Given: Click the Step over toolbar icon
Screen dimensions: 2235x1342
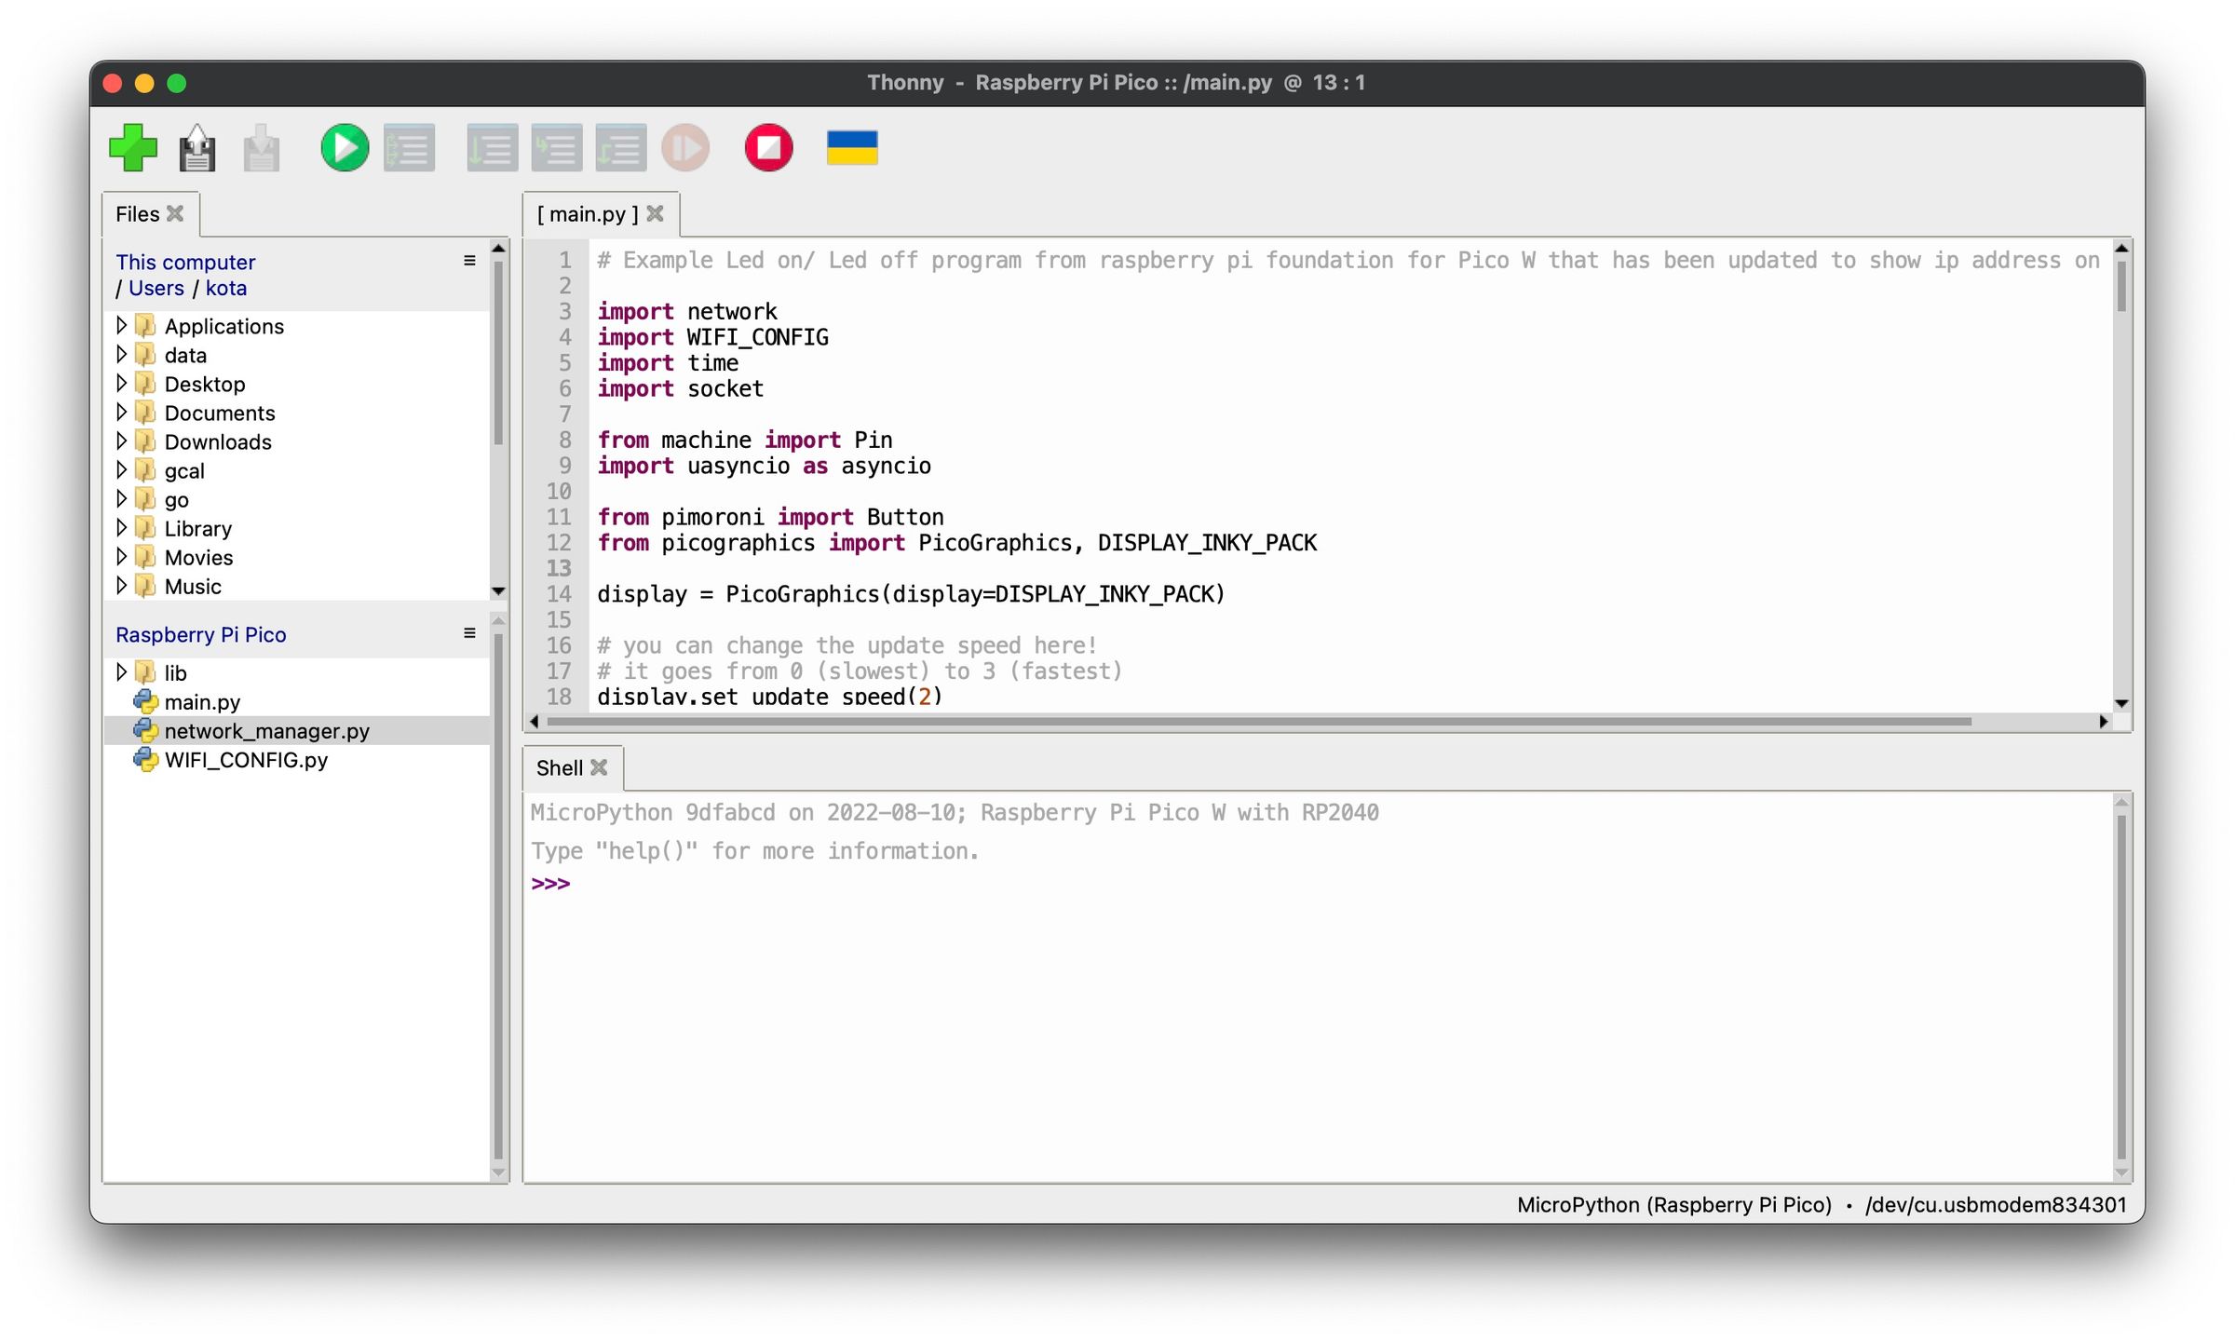Looking at the screenshot, I should [492, 148].
